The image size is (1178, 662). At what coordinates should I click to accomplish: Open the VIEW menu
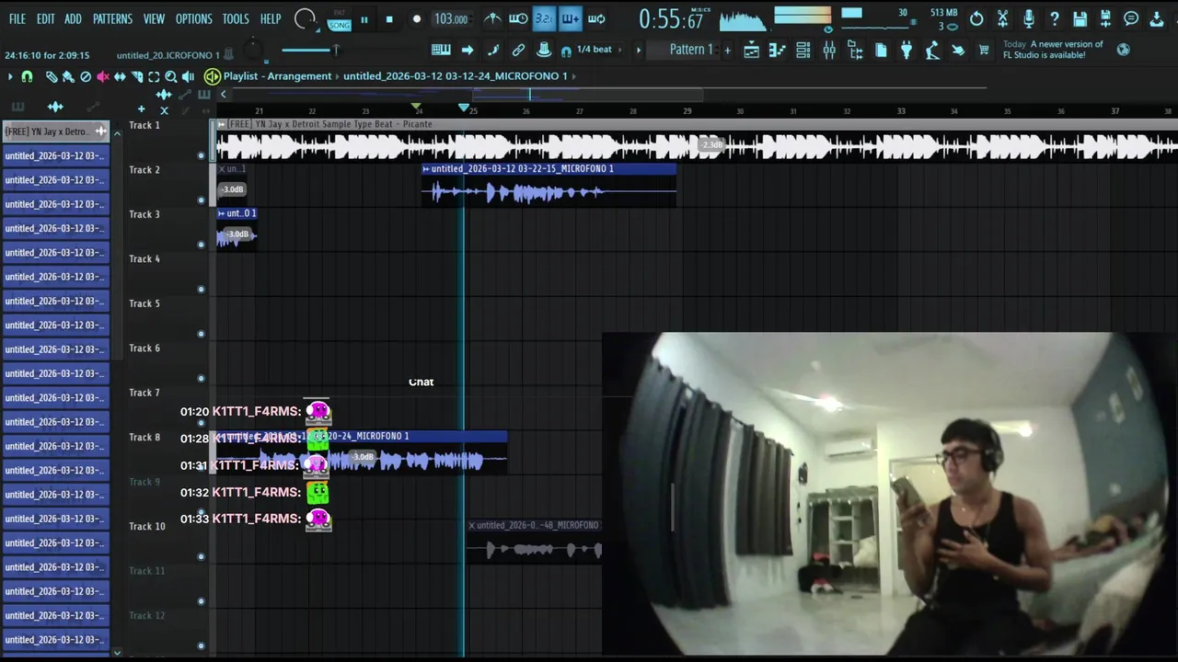(154, 18)
